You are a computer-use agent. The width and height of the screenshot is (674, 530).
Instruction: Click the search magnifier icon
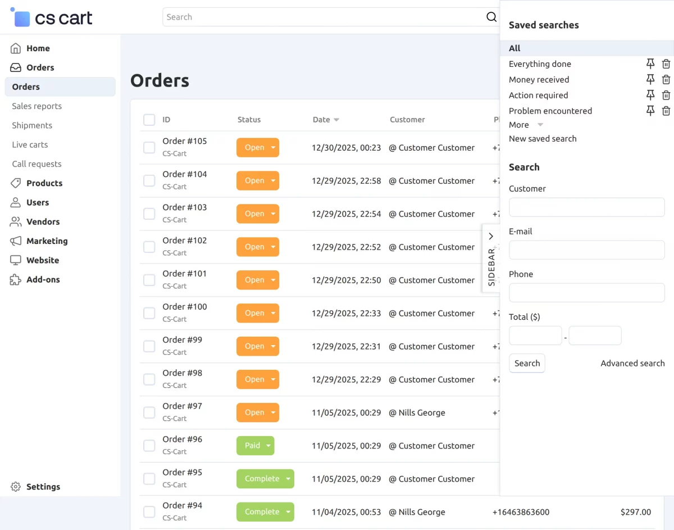pyautogui.click(x=491, y=17)
